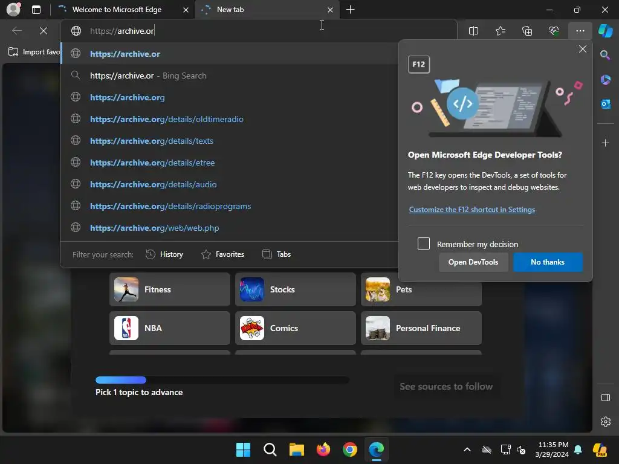Click the address bar input field
The height and width of the screenshot is (464, 619).
258,31
